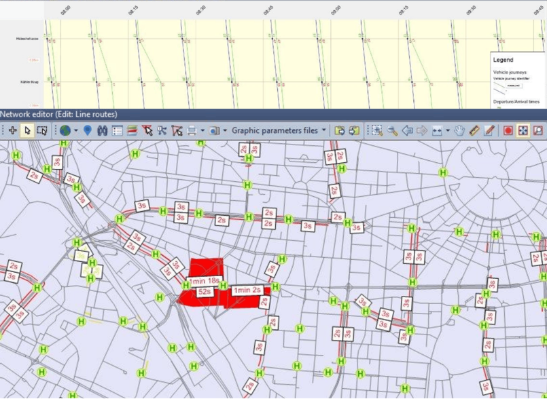Viewport: 547px width, 399px height.
Task: Click the open graphic parameters folder icon
Action: pos(340,131)
